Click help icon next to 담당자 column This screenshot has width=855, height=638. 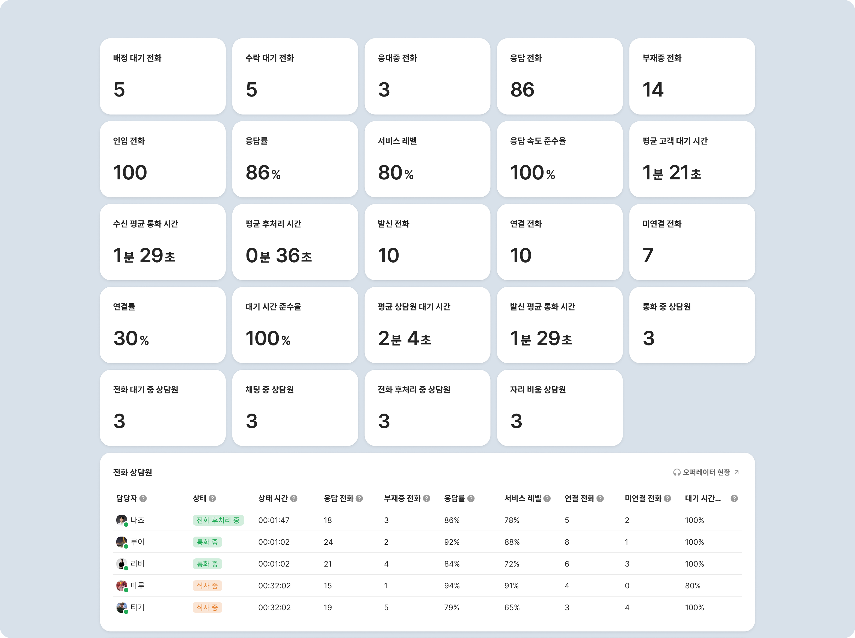pyautogui.click(x=143, y=498)
